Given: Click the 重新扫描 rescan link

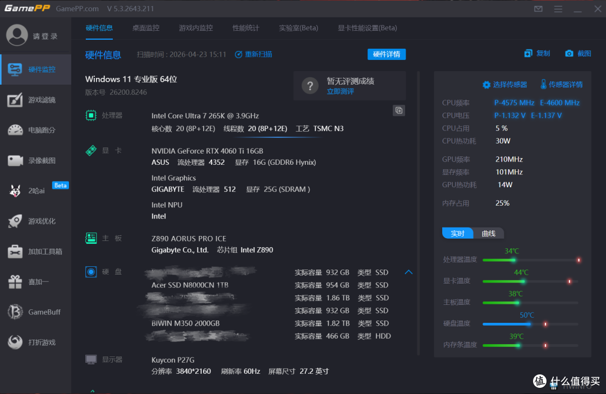Looking at the screenshot, I should pos(254,54).
